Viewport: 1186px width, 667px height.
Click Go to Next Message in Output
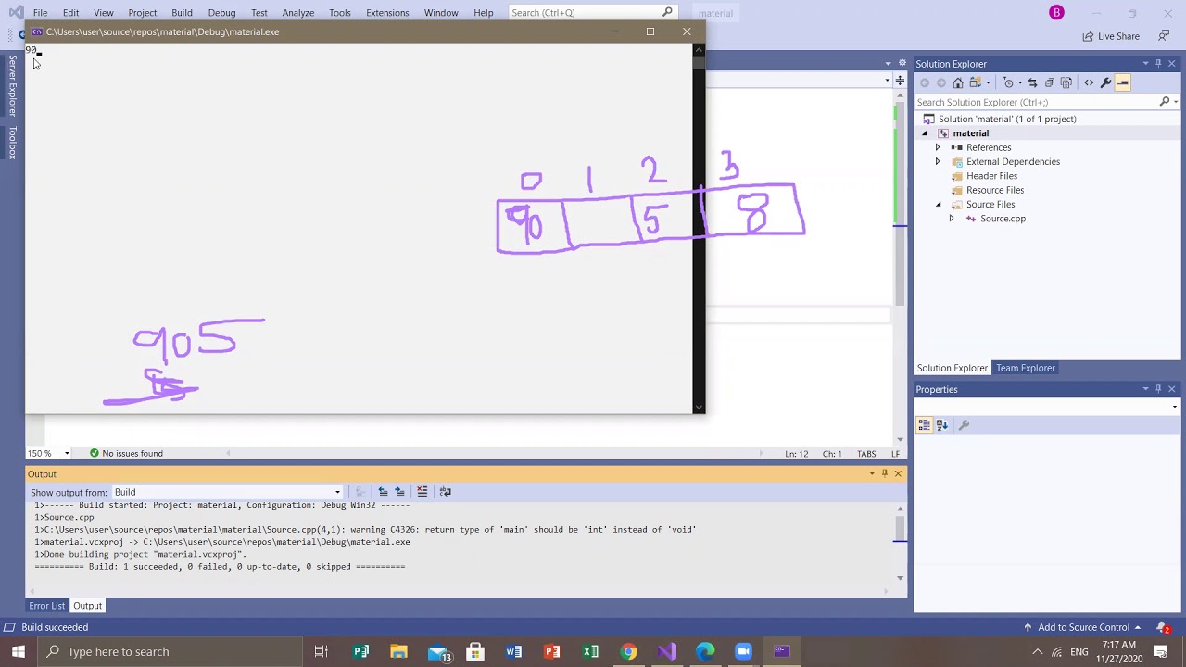399,492
